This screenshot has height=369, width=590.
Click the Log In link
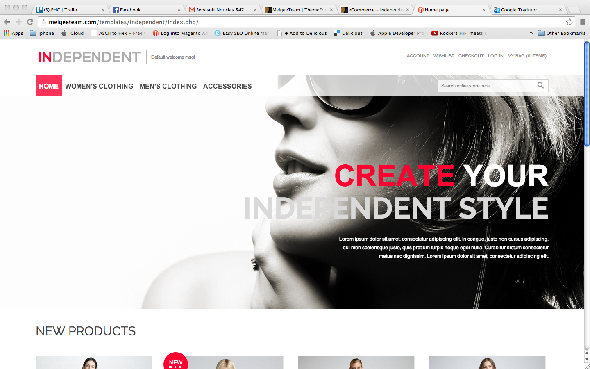click(495, 56)
